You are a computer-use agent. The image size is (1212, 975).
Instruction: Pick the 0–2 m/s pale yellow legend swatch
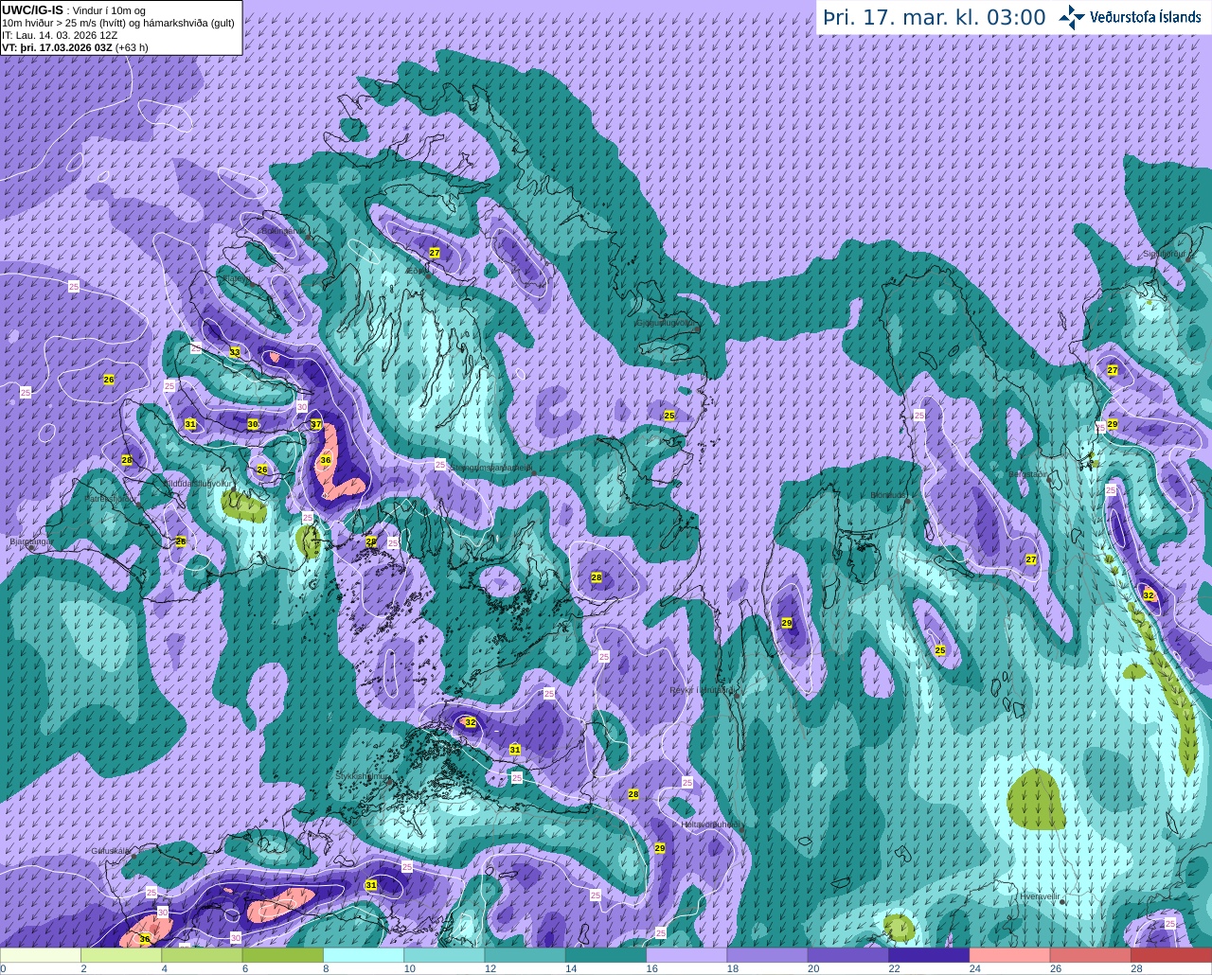pyautogui.click(x=41, y=955)
